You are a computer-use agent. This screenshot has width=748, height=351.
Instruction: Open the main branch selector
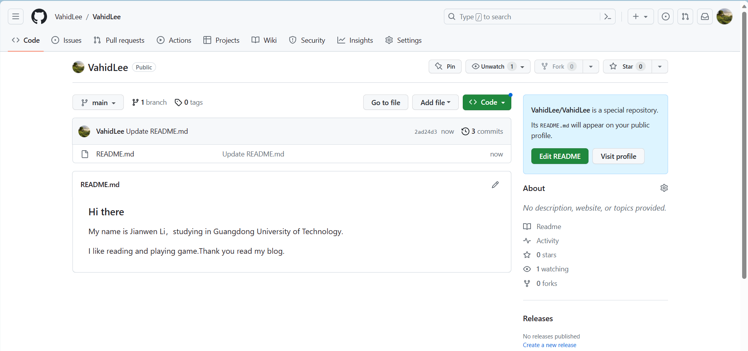click(x=98, y=102)
